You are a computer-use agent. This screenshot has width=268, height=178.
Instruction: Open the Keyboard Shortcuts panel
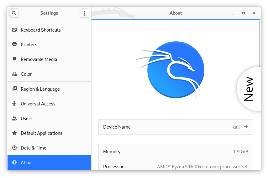click(x=49, y=30)
